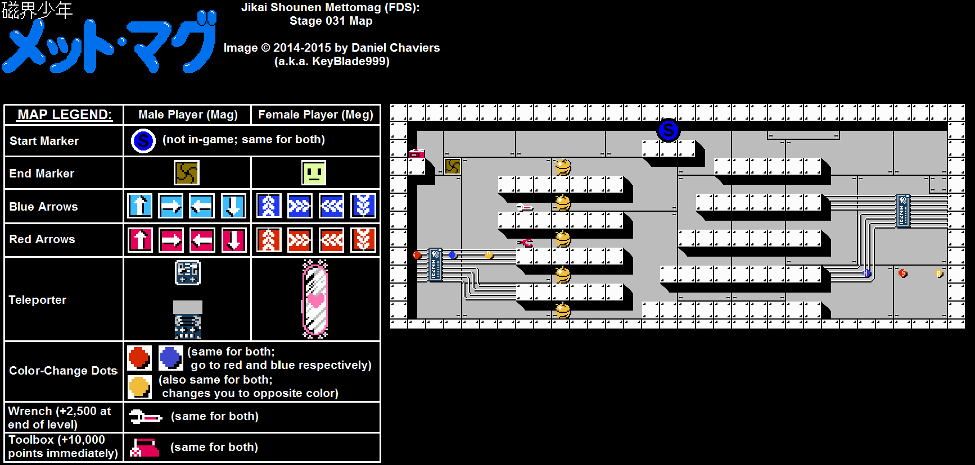Choose the female red up chevron arrow
The width and height of the screenshot is (975, 465).
269,240
